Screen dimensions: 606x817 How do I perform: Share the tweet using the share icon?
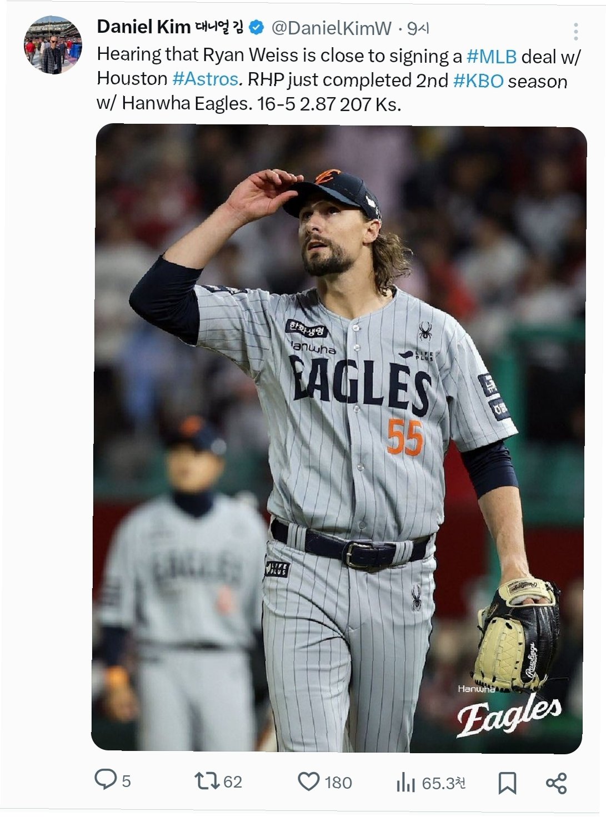point(556,783)
